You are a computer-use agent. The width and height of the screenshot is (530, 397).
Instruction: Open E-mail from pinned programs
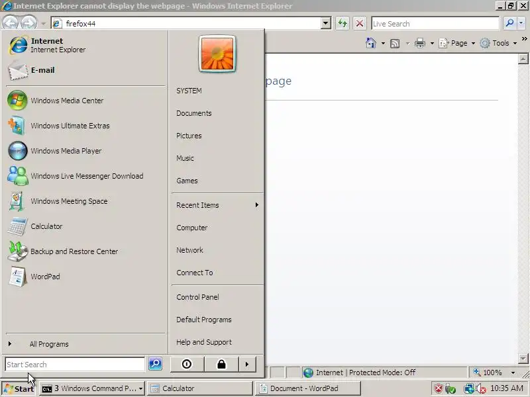(x=85, y=70)
